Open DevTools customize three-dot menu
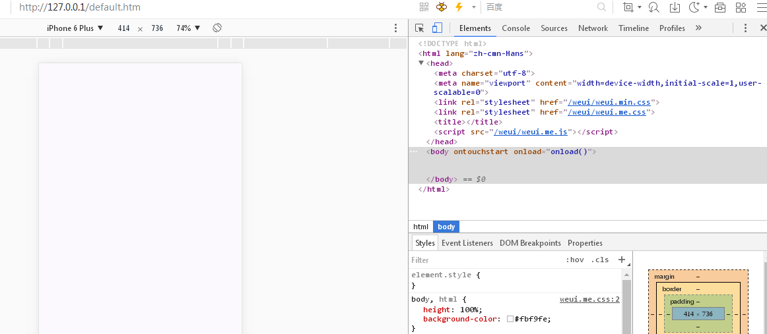This screenshot has width=767, height=334. pyautogui.click(x=745, y=28)
